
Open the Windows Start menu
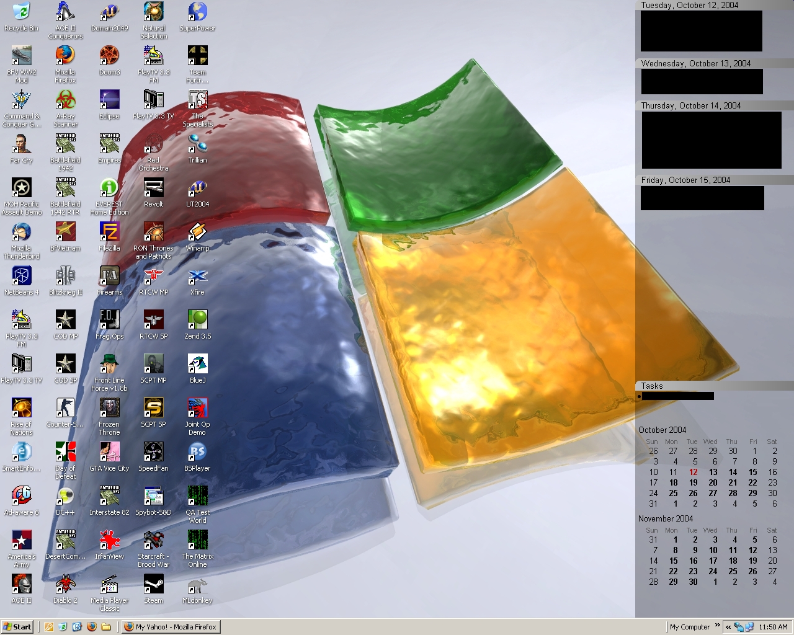click(x=17, y=627)
